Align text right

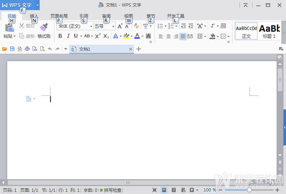[x=176, y=36]
